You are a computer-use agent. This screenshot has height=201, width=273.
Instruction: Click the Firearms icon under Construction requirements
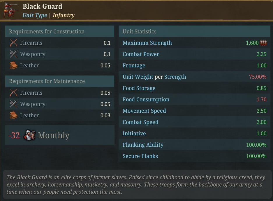click(x=13, y=43)
